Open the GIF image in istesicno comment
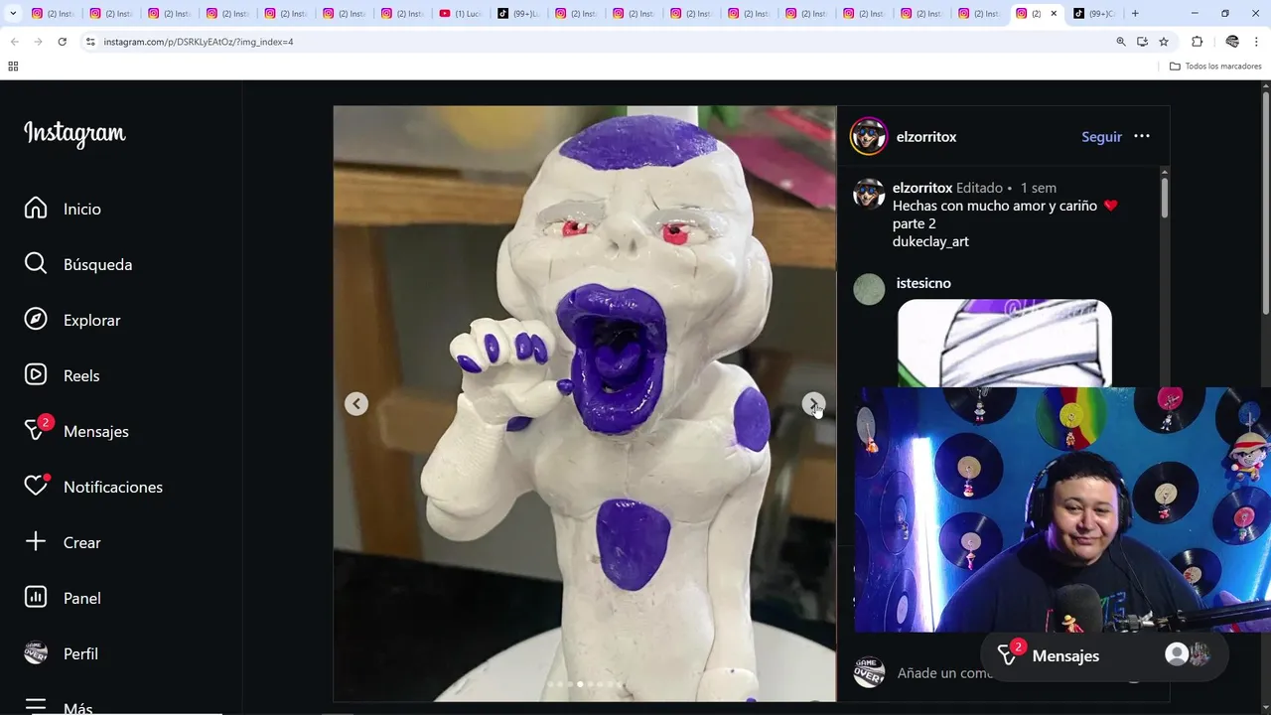1271x715 pixels. (x=1004, y=343)
